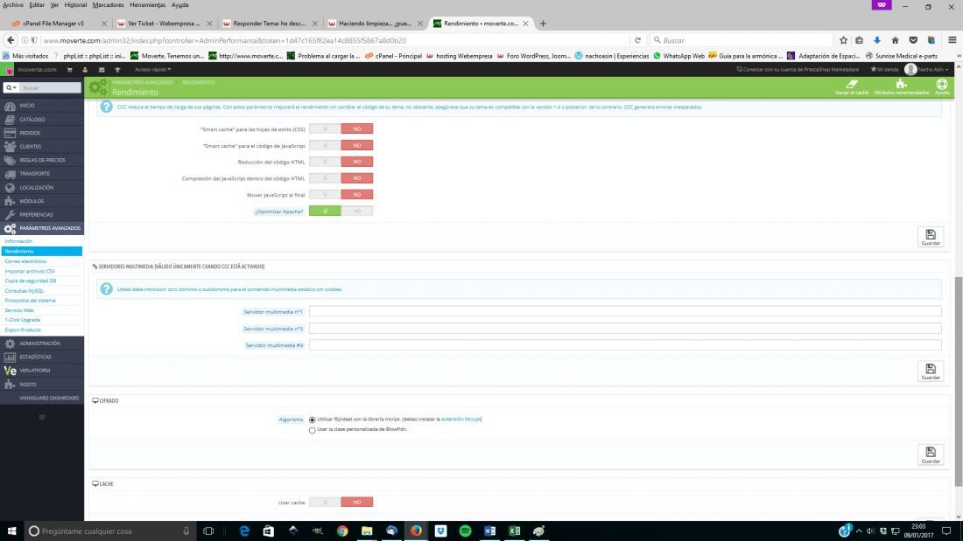The height and width of the screenshot is (541, 963).
Task: Show more bookmarks chevron
Action: point(959,56)
